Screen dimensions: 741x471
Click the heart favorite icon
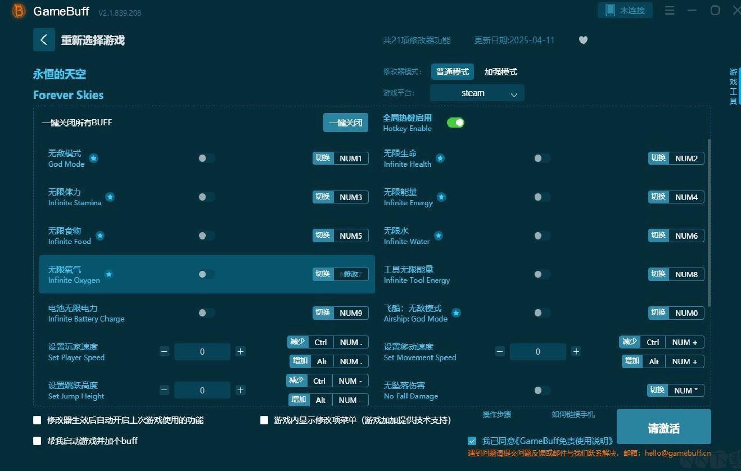pyautogui.click(x=583, y=40)
